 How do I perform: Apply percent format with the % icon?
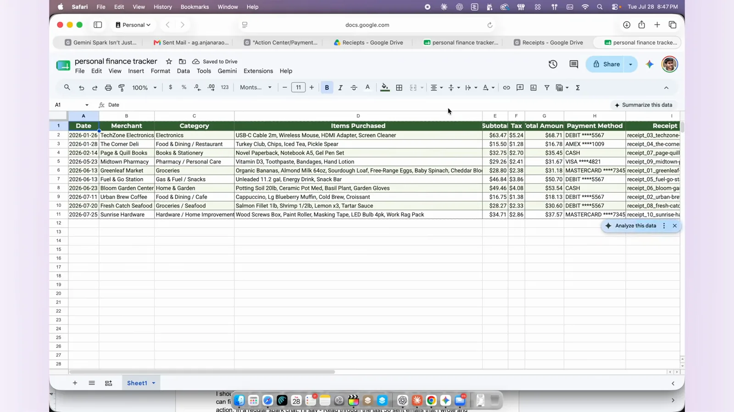(x=184, y=87)
